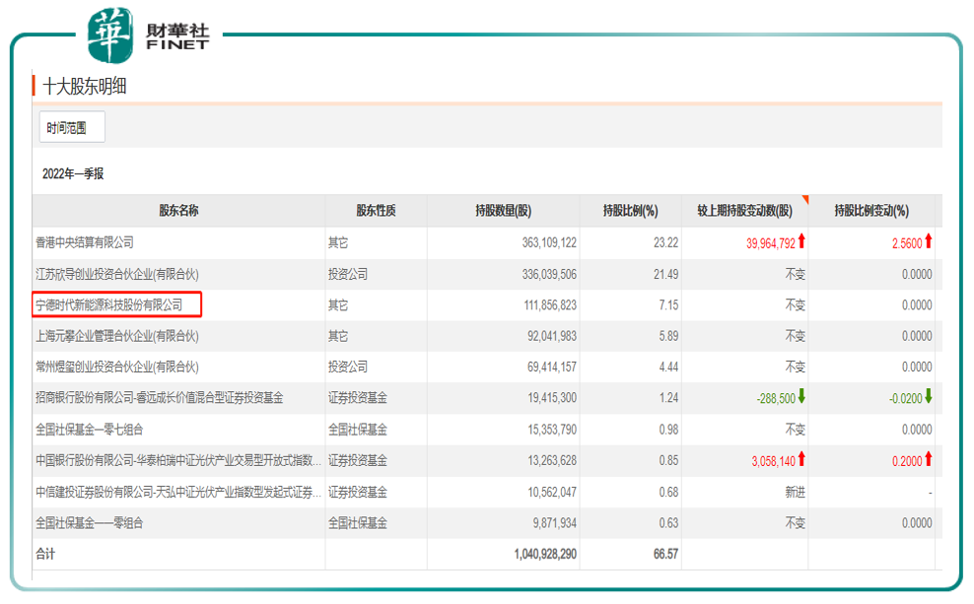The image size is (974, 604).
Task: Click the 十大股东明细 section title
Action: coord(85,87)
